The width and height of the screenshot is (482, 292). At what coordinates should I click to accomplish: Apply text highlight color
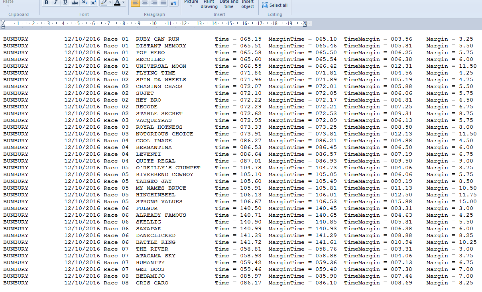tap(104, 2)
